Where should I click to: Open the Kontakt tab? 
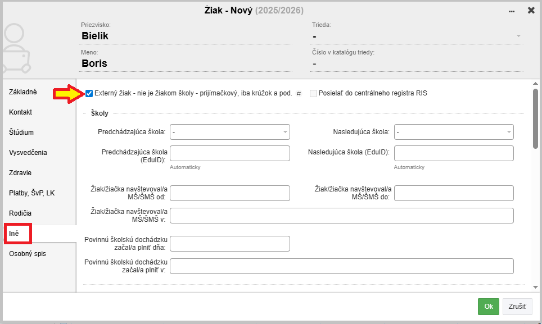click(21, 112)
